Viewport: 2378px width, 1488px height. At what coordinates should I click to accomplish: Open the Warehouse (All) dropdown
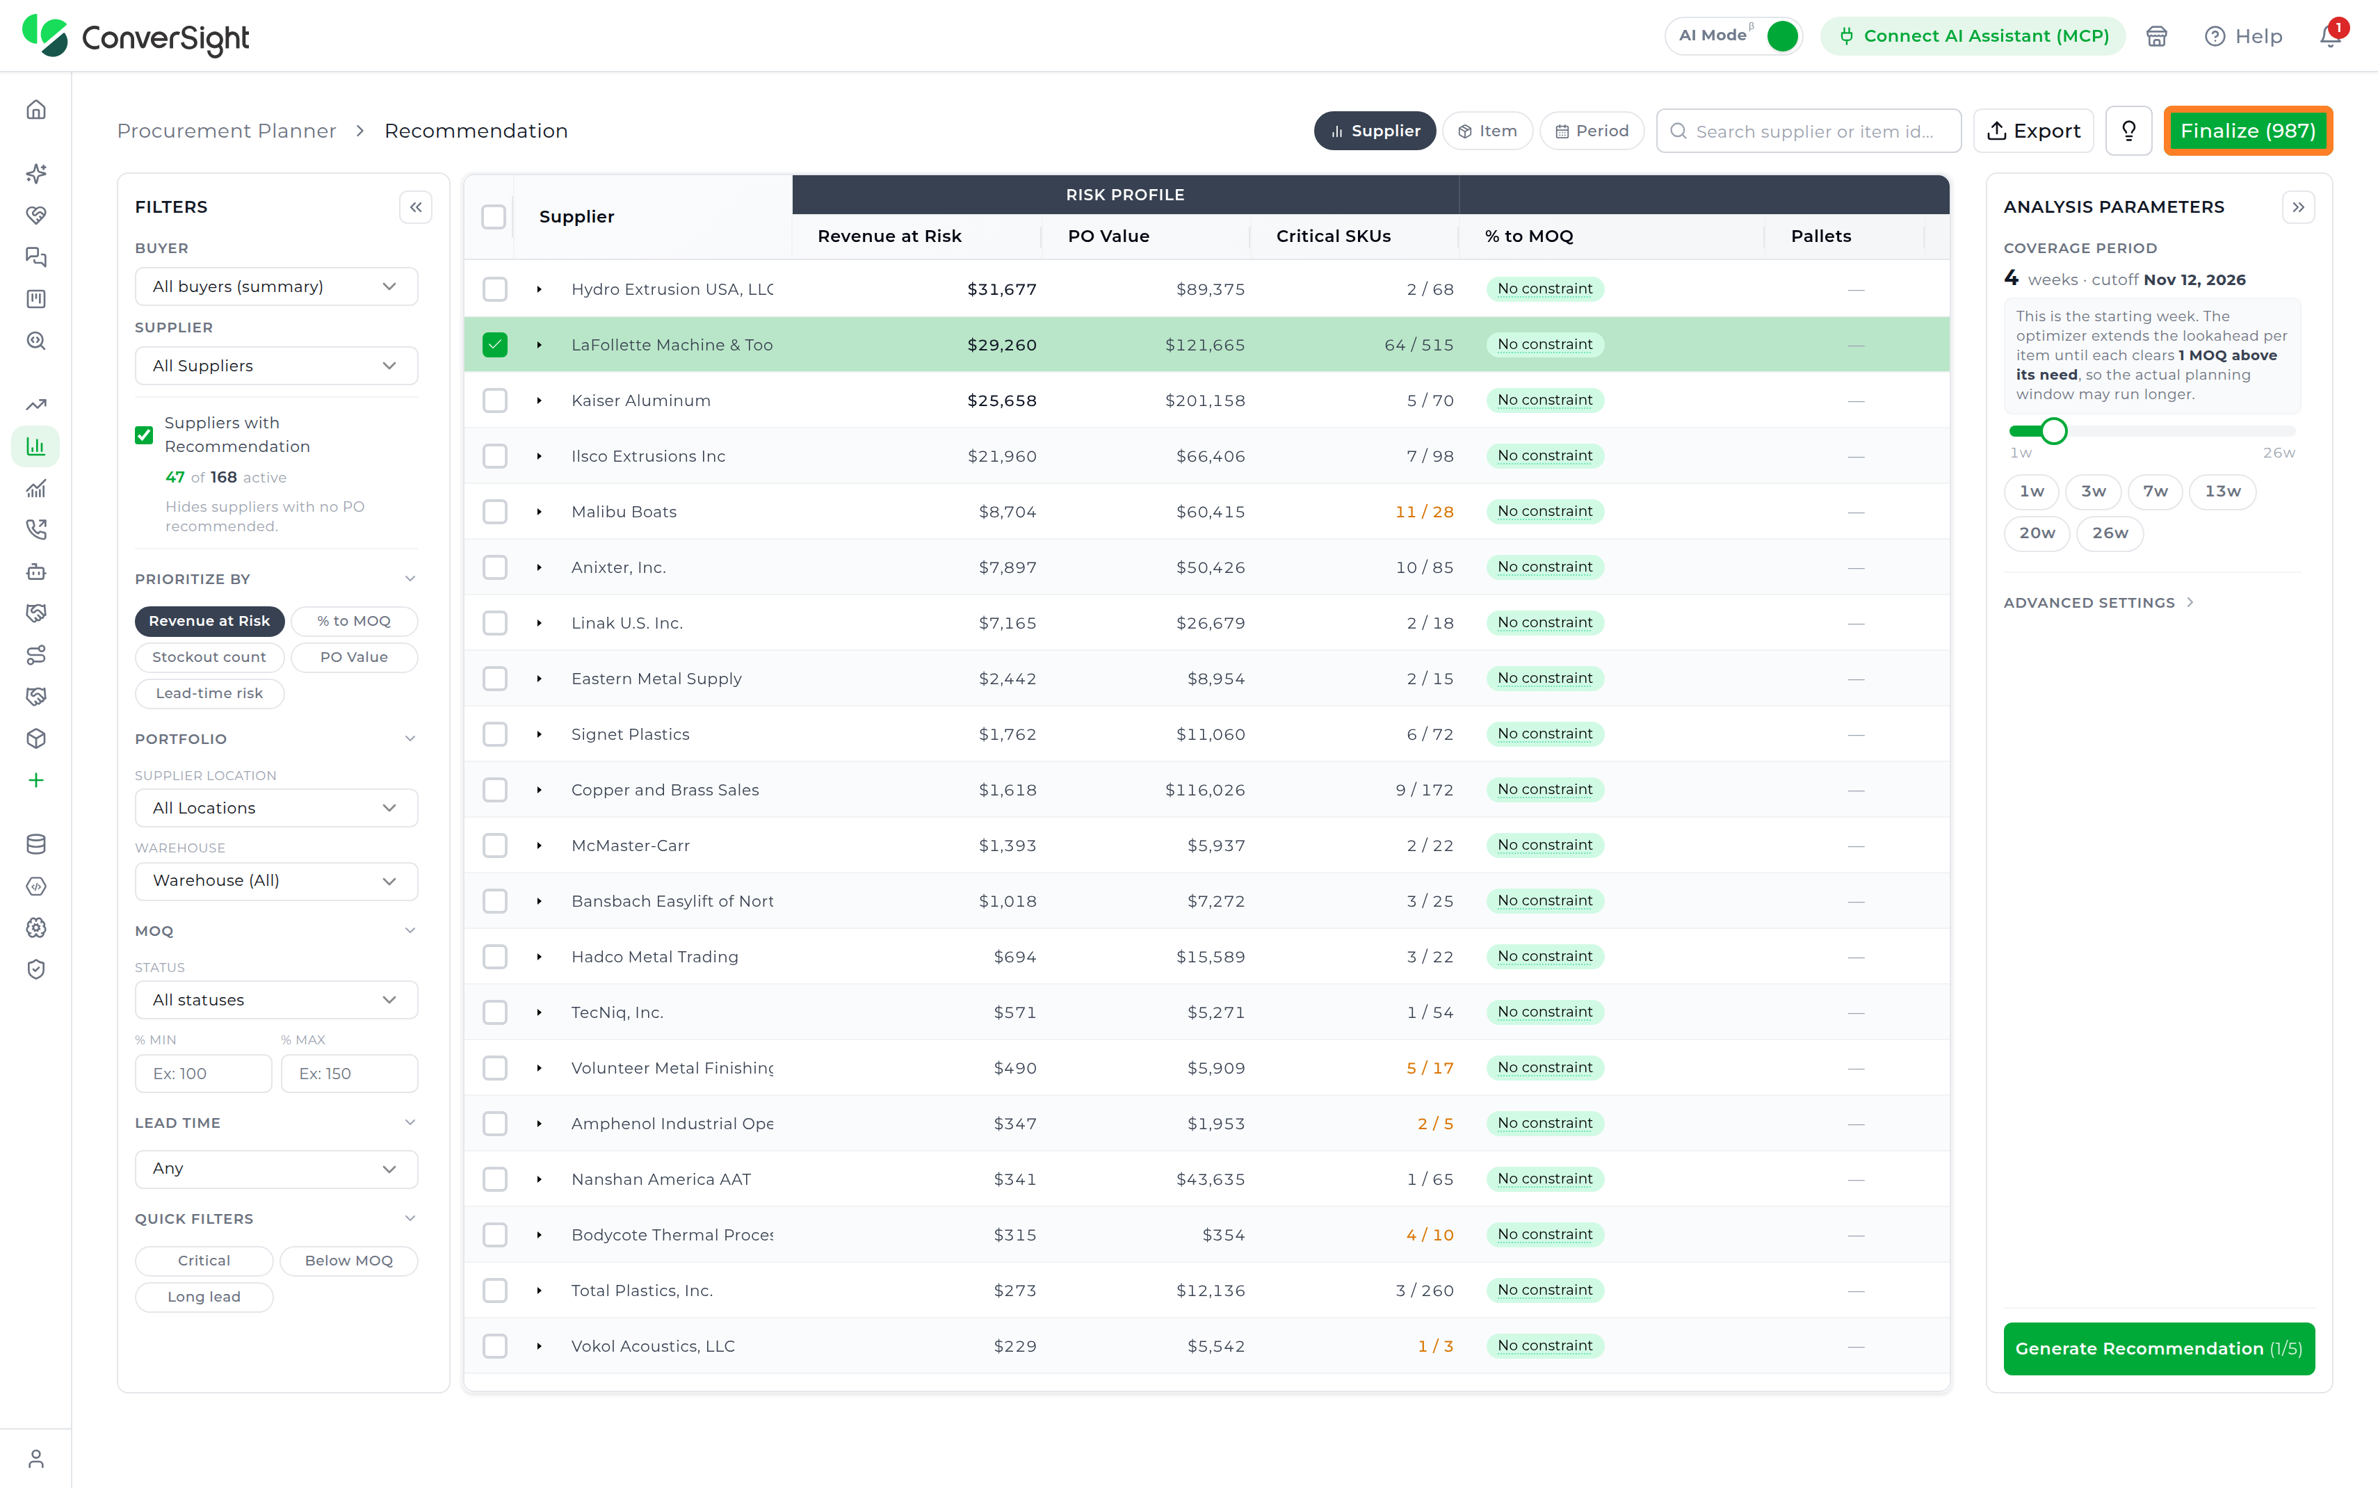pyautogui.click(x=277, y=881)
